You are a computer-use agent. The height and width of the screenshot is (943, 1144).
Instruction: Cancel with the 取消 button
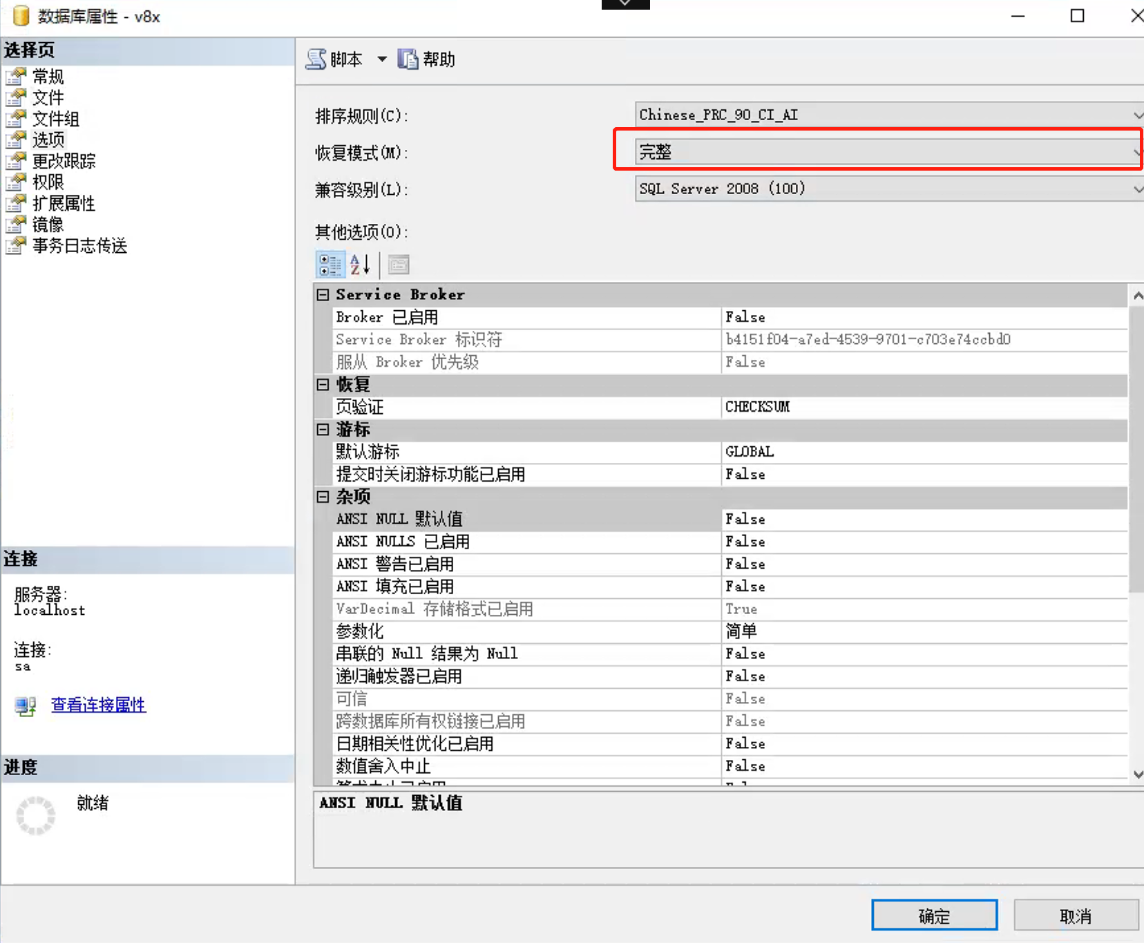pos(1076,915)
